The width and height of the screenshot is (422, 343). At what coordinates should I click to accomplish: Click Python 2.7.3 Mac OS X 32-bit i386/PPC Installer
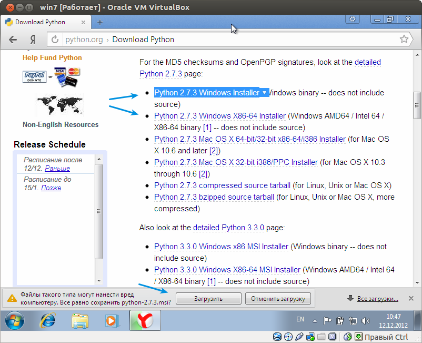(236, 162)
